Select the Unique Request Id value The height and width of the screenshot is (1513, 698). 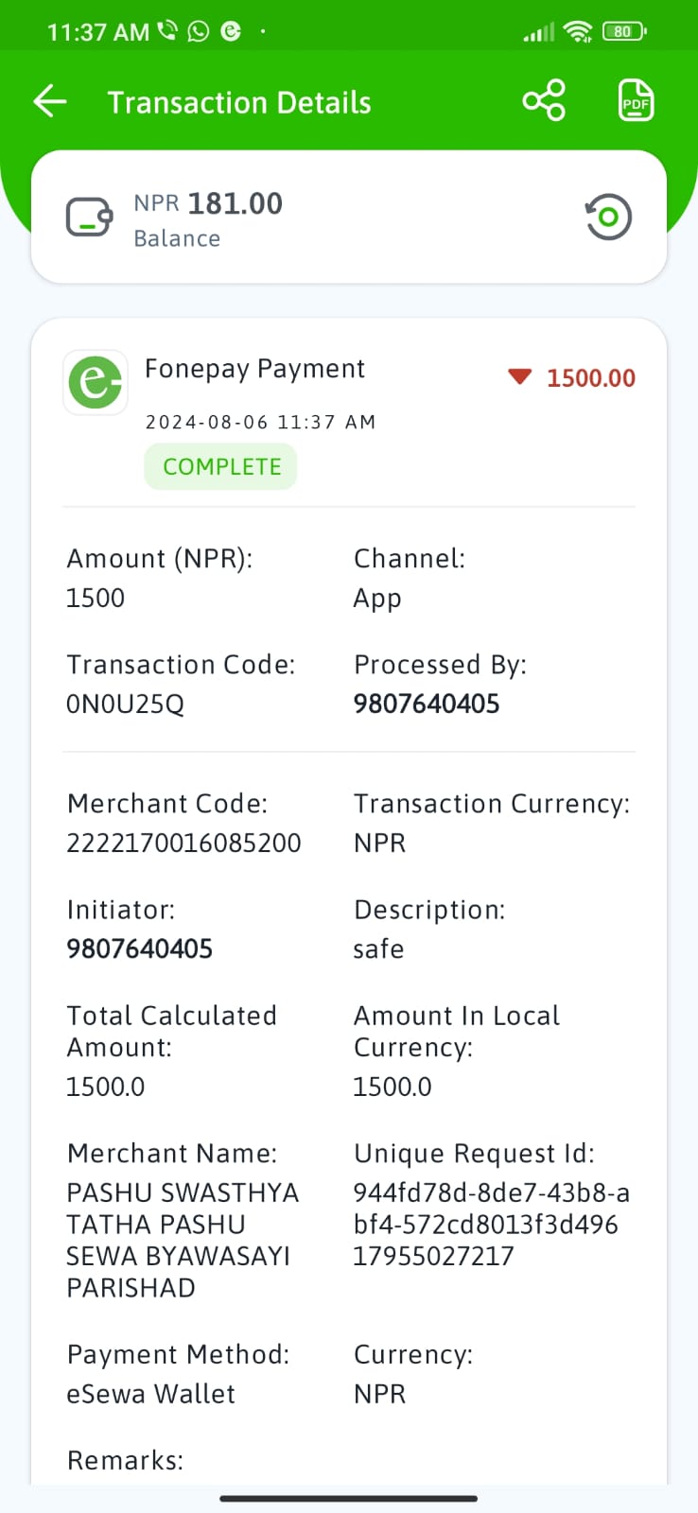(492, 1225)
